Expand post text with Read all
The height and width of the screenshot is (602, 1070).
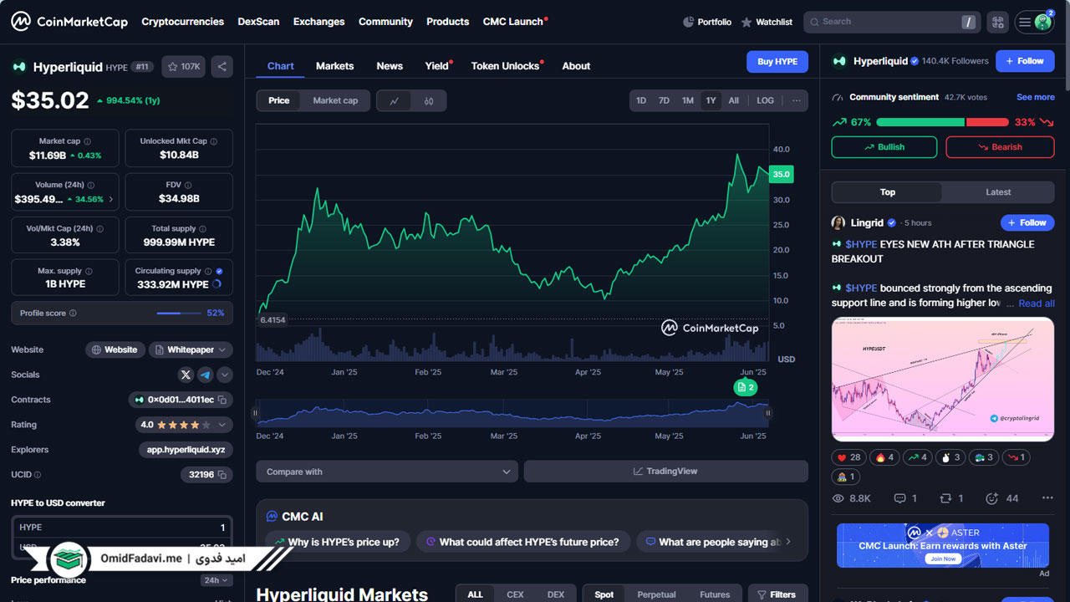pyautogui.click(x=1037, y=304)
